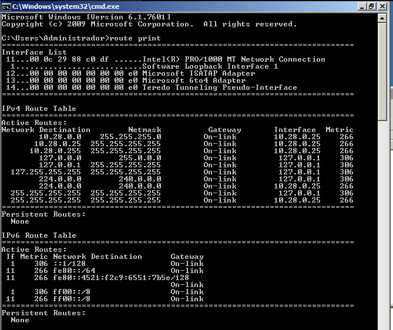Screen dimensions: 393x330
Task: Click the 'Interface List' heading
Action: point(34,52)
